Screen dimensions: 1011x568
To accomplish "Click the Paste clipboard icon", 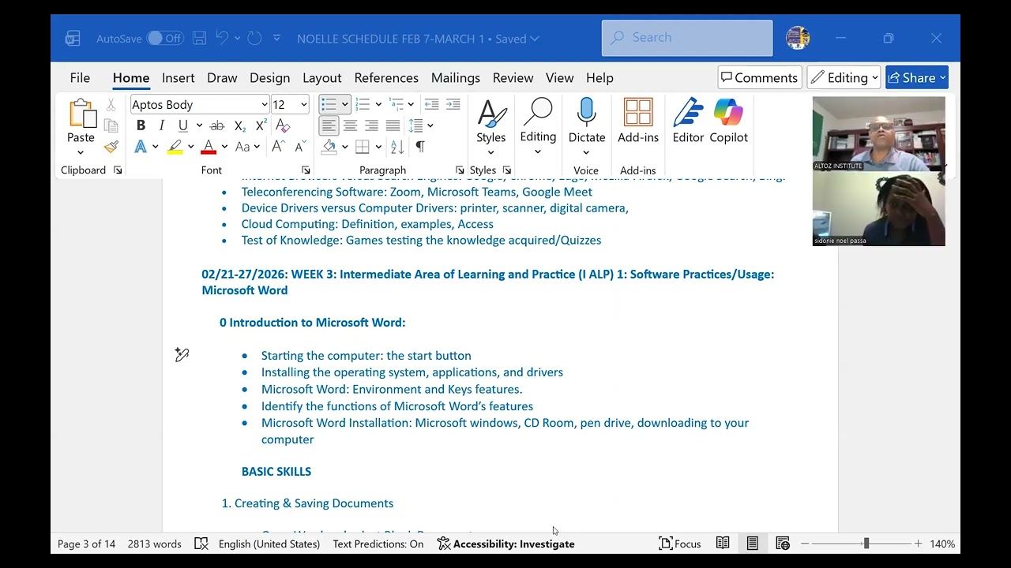I will tap(81, 114).
